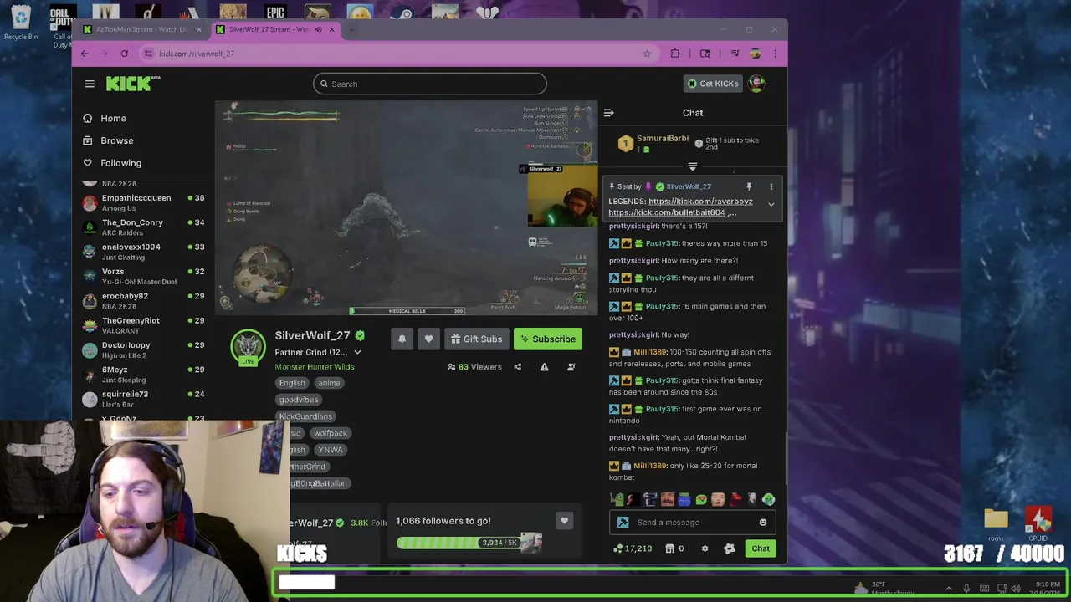Click the Kick shop store icon
This screenshot has width=1071, height=602.
tap(669, 548)
